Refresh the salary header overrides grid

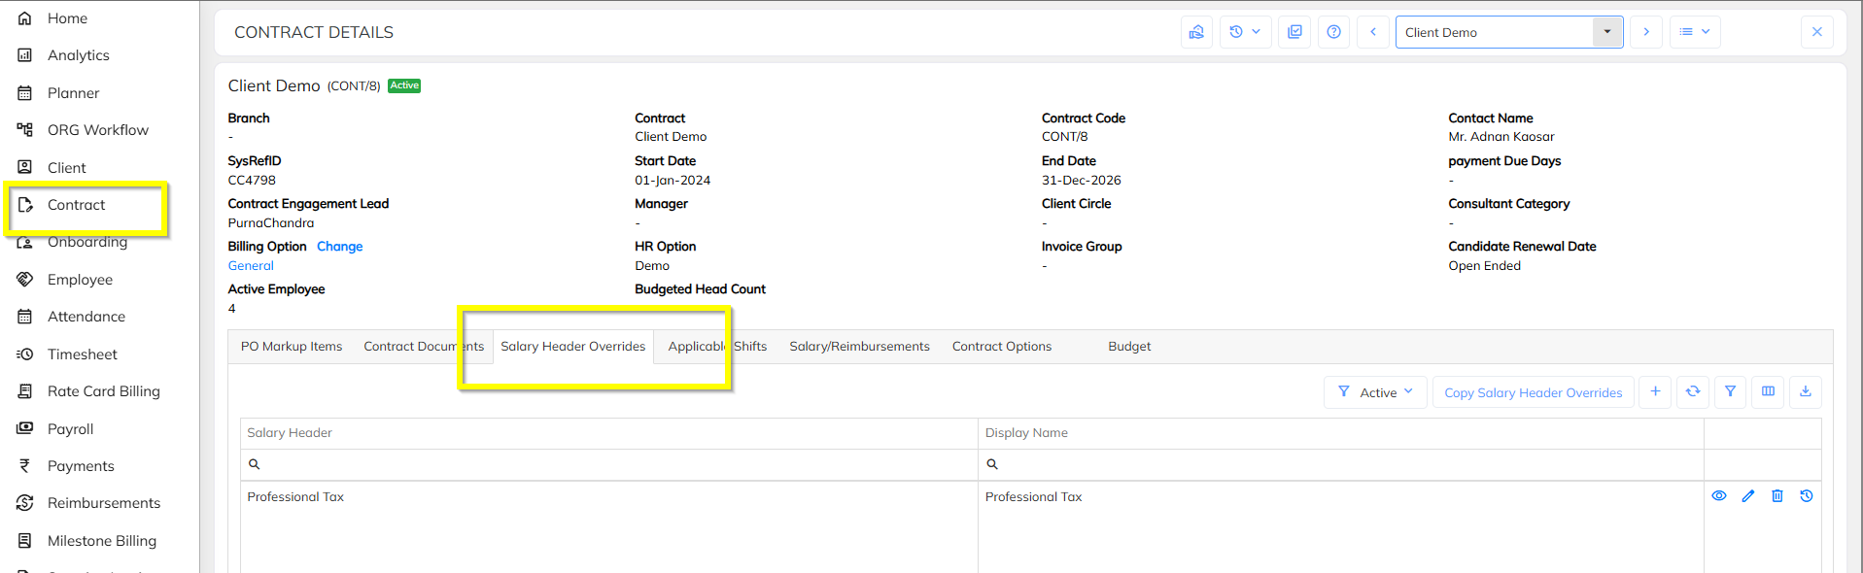pos(1693,391)
